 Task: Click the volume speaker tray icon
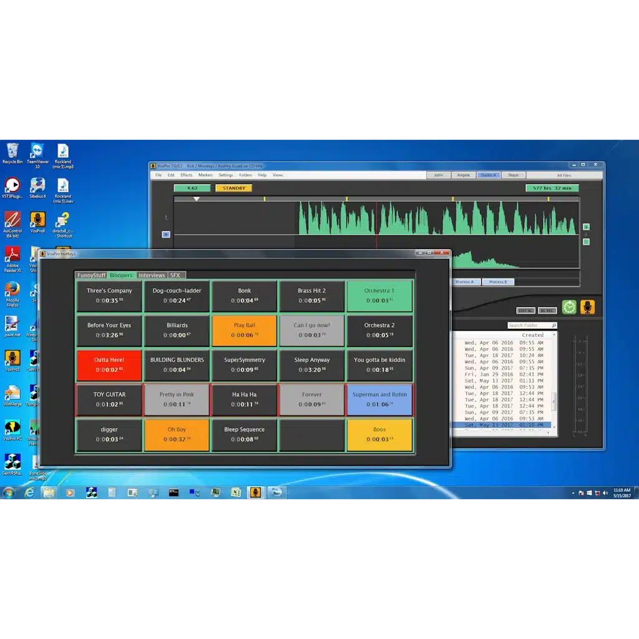tap(605, 493)
